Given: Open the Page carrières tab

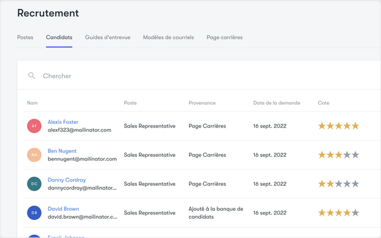Looking at the screenshot, I should (224, 37).
